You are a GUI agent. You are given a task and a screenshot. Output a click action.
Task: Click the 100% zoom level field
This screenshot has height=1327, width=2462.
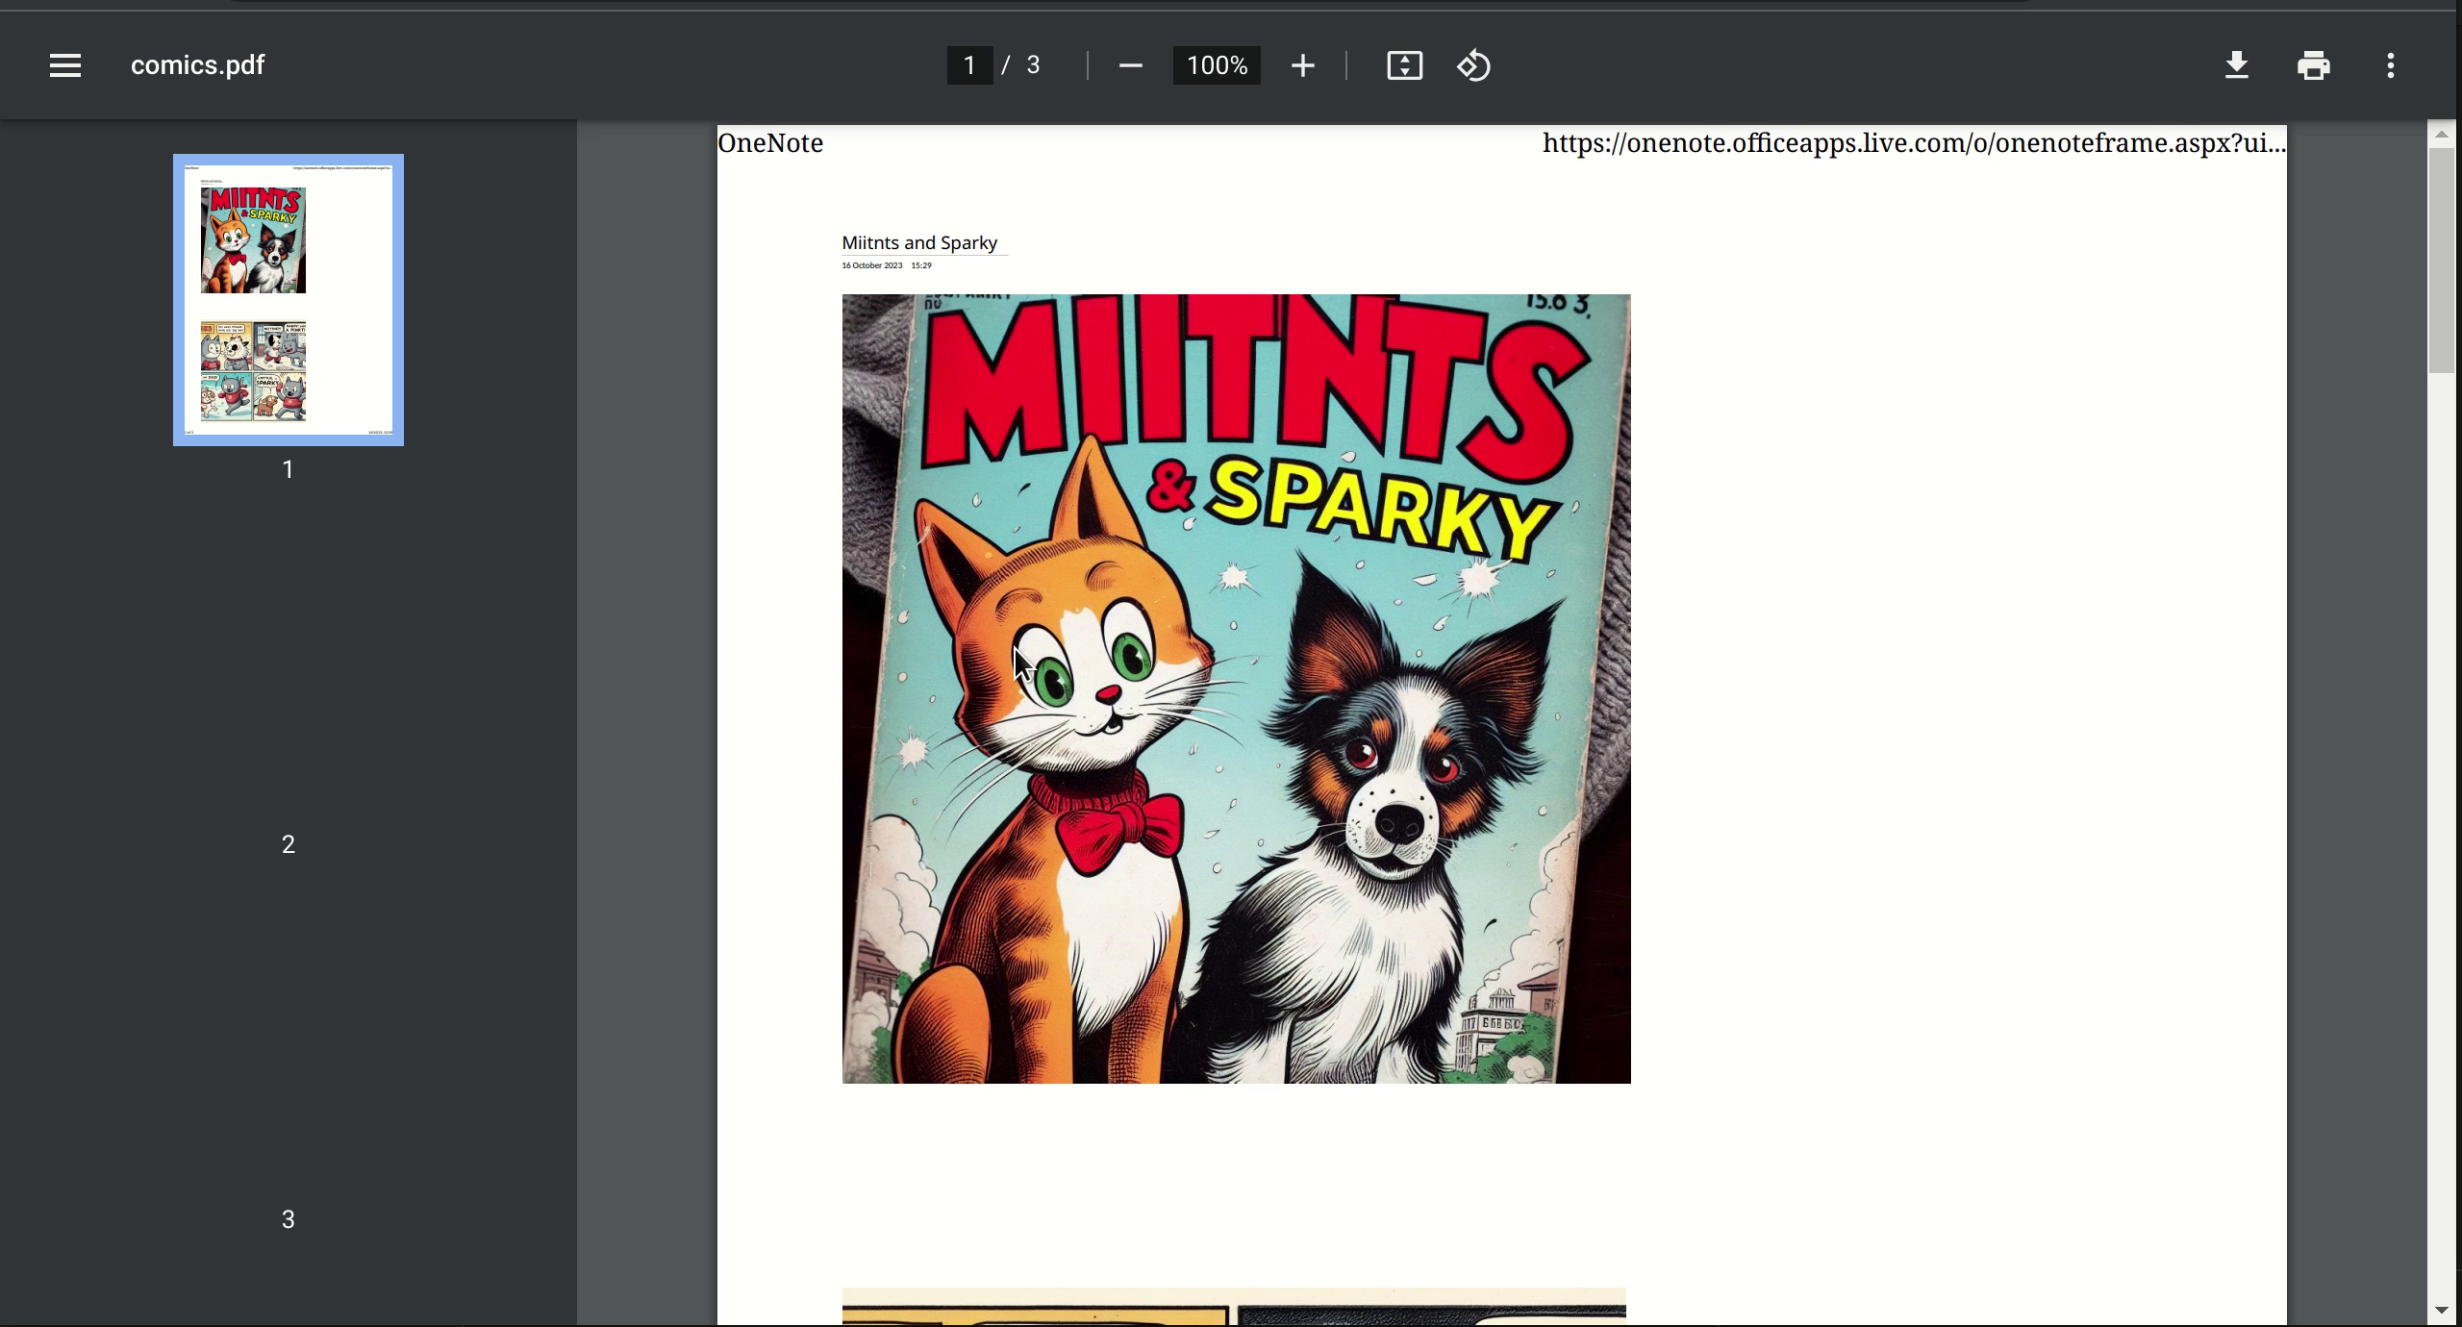[x=1217, y=65]
